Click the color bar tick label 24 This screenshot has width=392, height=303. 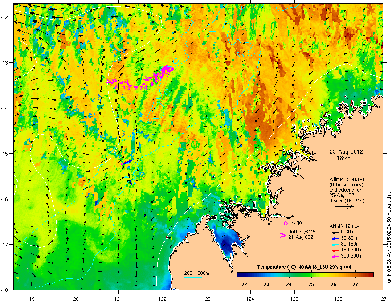(289, 284)
